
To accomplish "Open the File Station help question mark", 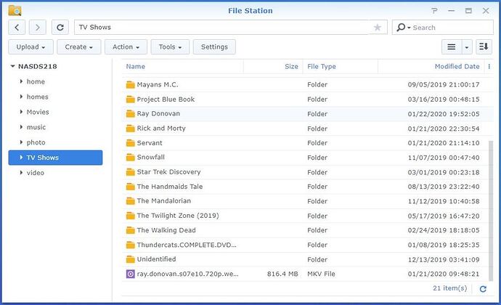I will 434,11.
